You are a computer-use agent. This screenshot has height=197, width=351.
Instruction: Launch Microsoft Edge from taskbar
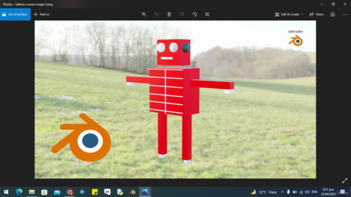click(x=19, y=192)
